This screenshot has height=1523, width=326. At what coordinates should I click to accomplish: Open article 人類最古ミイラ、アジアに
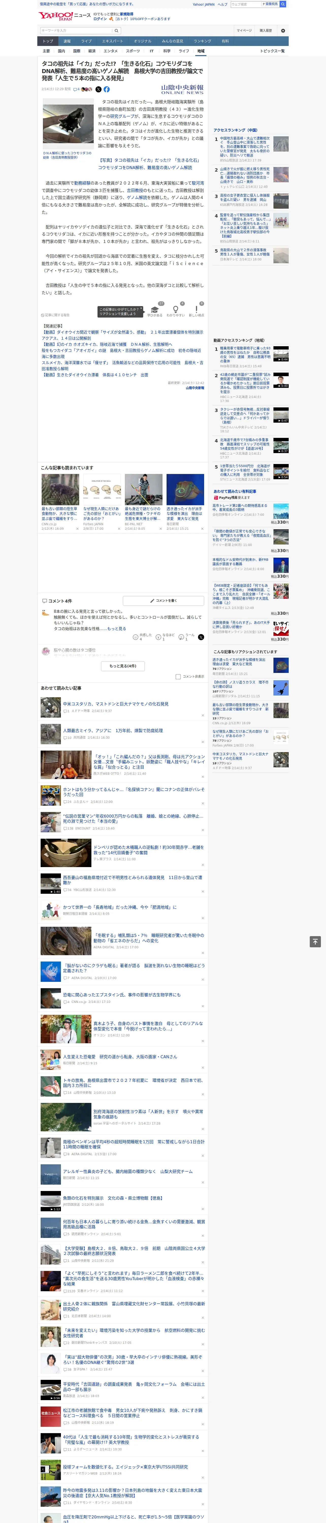click(112, 730)
